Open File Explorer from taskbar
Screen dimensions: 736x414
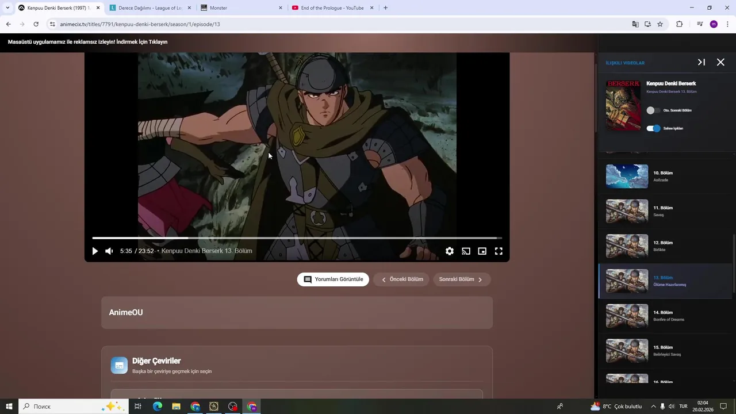click(176, 407)
